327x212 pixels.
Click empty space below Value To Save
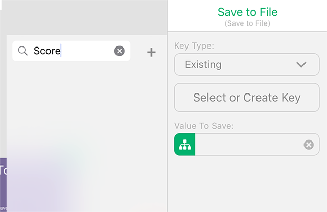coord(247,183)
